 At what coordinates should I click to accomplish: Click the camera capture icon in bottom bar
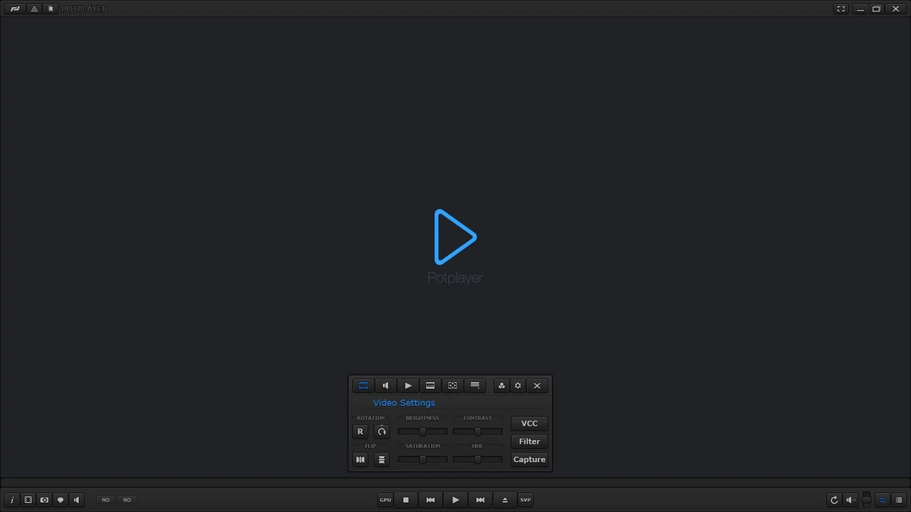pyautogui.click(x=44, y=500)
